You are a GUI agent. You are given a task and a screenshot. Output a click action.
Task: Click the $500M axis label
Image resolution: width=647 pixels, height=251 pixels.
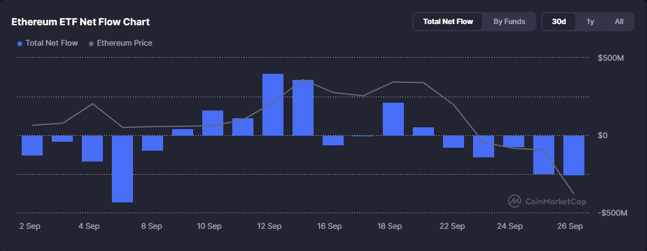610,58
